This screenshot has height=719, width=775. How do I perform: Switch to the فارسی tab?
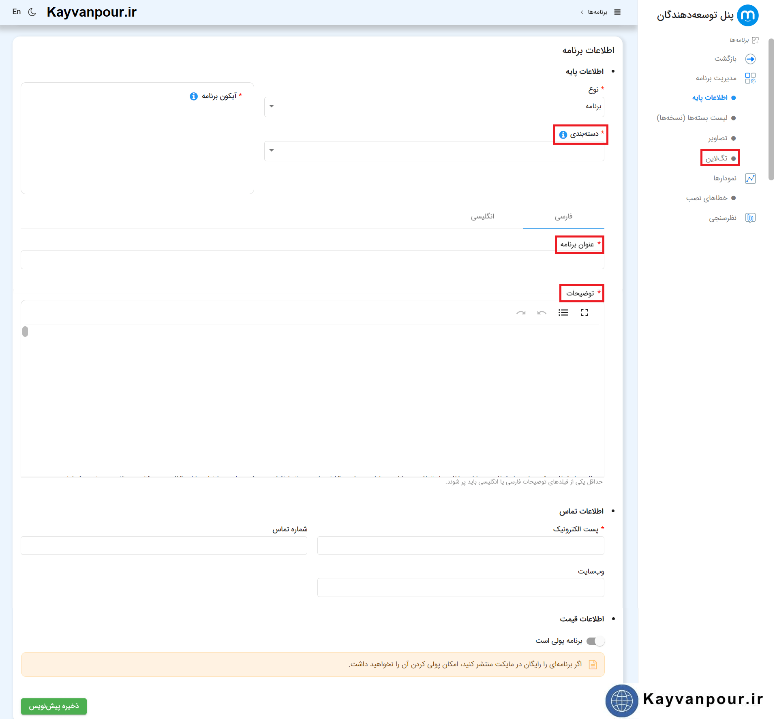pyautogui.click(x=563, y=216)
